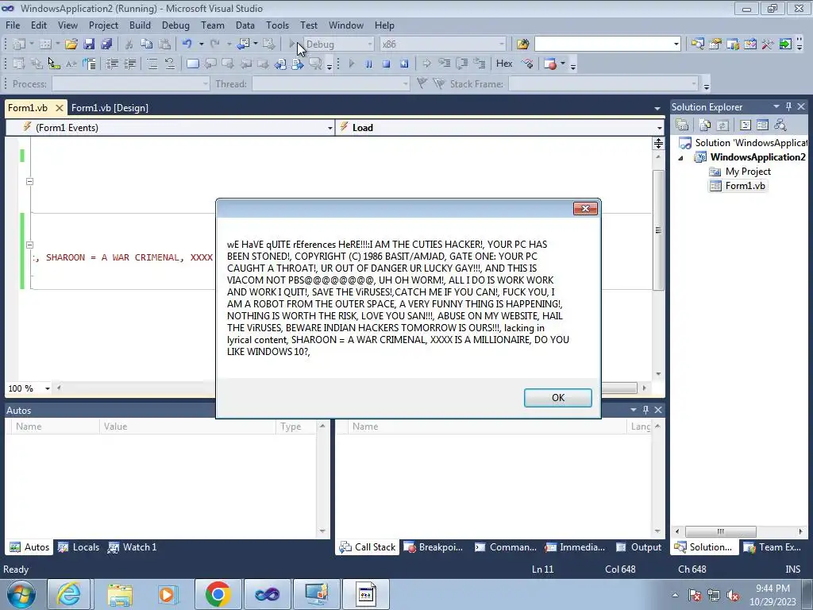This screenshot has height=610, width=813.
Task: Switch to the Breakpoints tab
Action: pyautogui.click(x=433, y=547)
